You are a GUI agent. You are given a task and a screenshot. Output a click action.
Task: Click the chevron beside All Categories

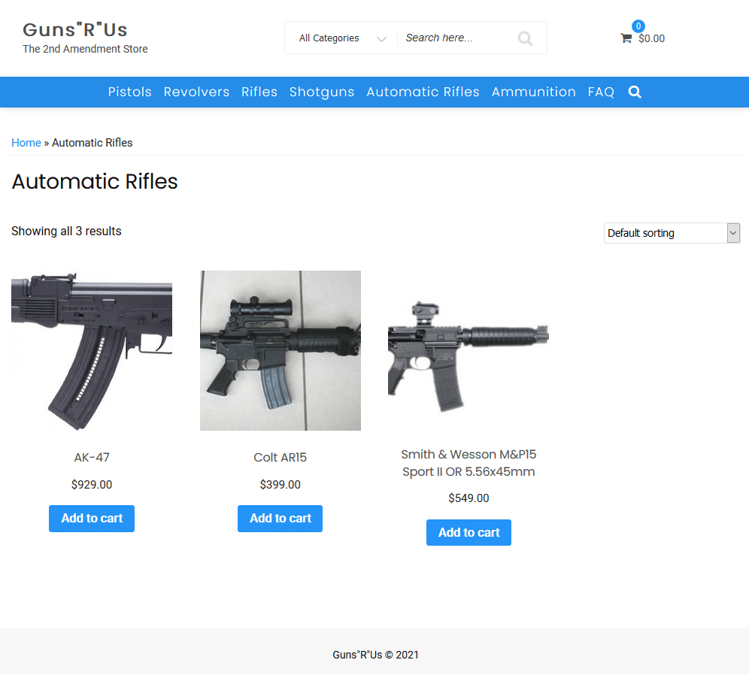coord(381,38)
